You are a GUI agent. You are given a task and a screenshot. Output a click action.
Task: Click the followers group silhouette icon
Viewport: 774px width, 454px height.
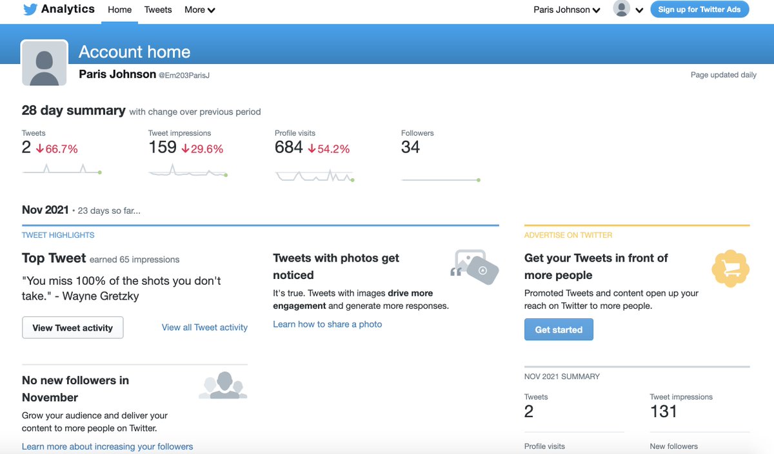(223, 385)
